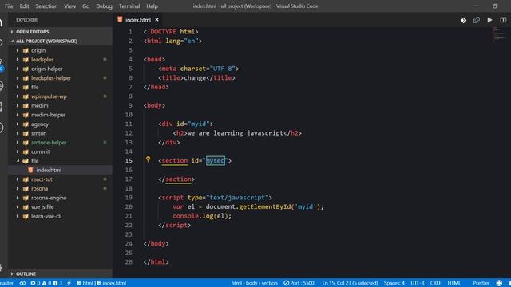The width and height of the screenshot is (511, 287).
Task: Click the lightbulb quick-fix icon on line 15
Action: coord(148,159)
